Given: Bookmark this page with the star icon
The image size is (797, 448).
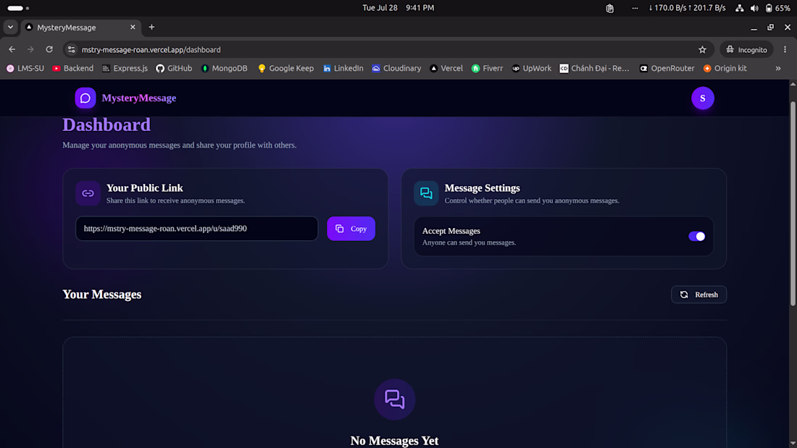Looking at the screenshot, I should [x=703, y=49].
